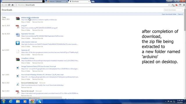Show Application Form.doc in folder

click(x=26, y=38)
